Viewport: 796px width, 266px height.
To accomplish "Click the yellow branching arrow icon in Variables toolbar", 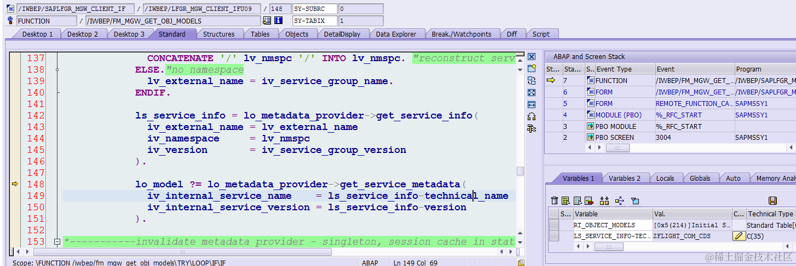I will (620, 201).
